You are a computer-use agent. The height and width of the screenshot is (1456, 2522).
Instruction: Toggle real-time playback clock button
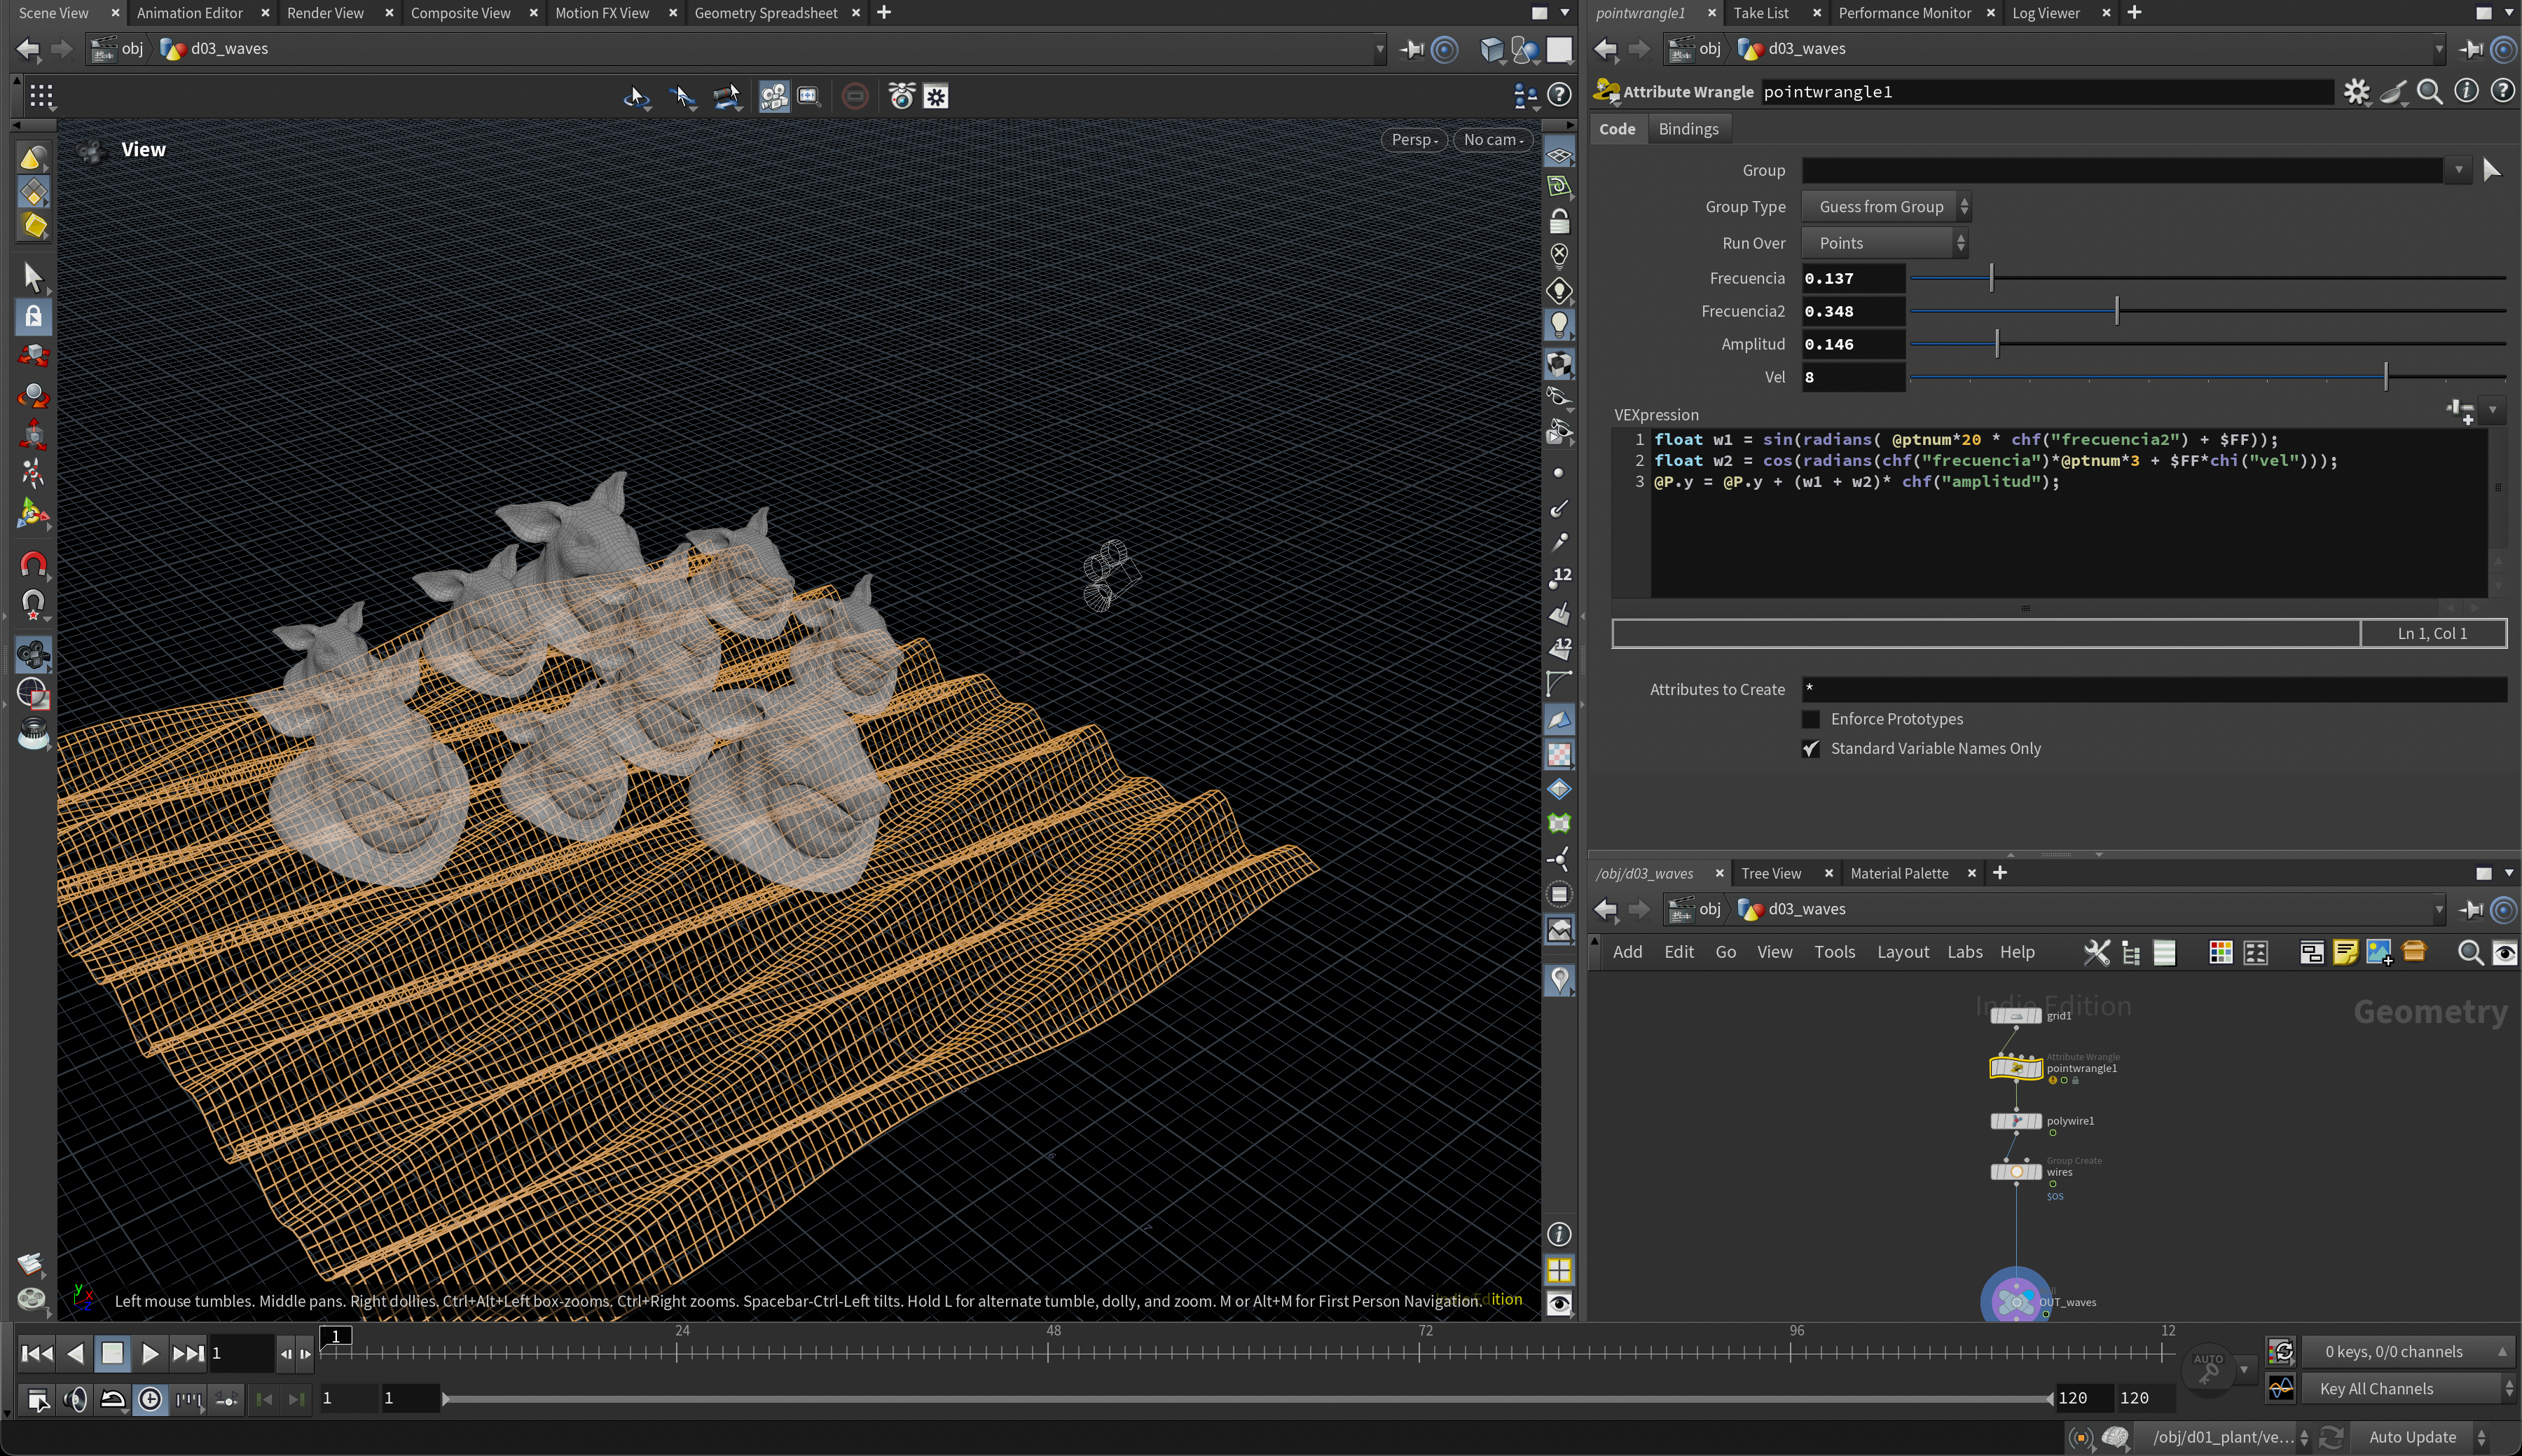point(150,1399)
